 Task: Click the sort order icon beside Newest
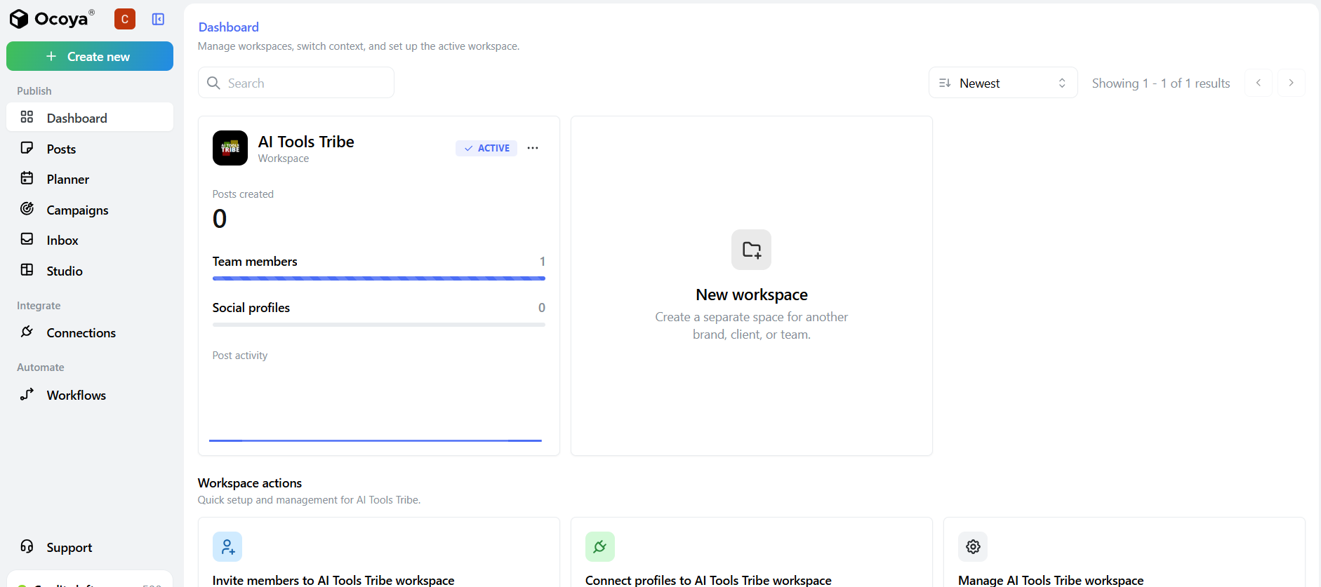[x=945, y=83]
